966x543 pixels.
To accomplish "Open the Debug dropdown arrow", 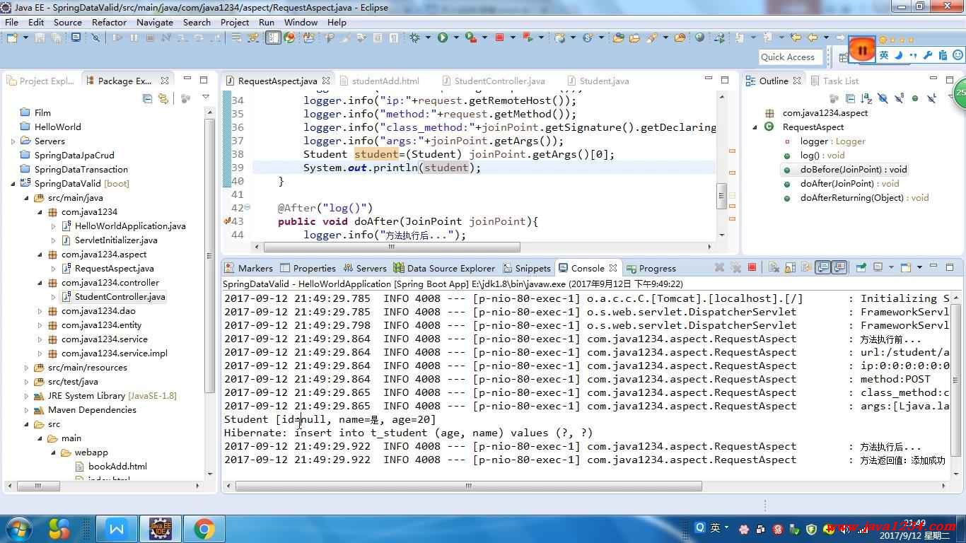I will coord(428,37).
